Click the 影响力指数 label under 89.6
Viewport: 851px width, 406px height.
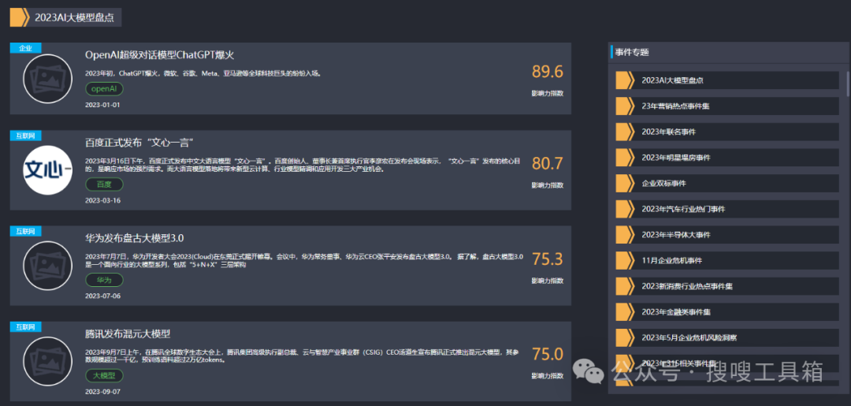(547, 93)
